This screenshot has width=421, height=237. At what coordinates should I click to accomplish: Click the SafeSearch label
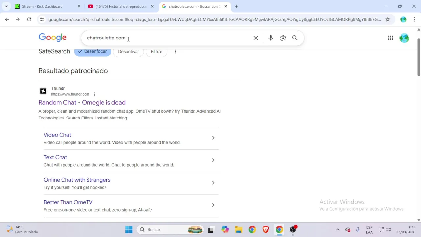click(54, 52)
